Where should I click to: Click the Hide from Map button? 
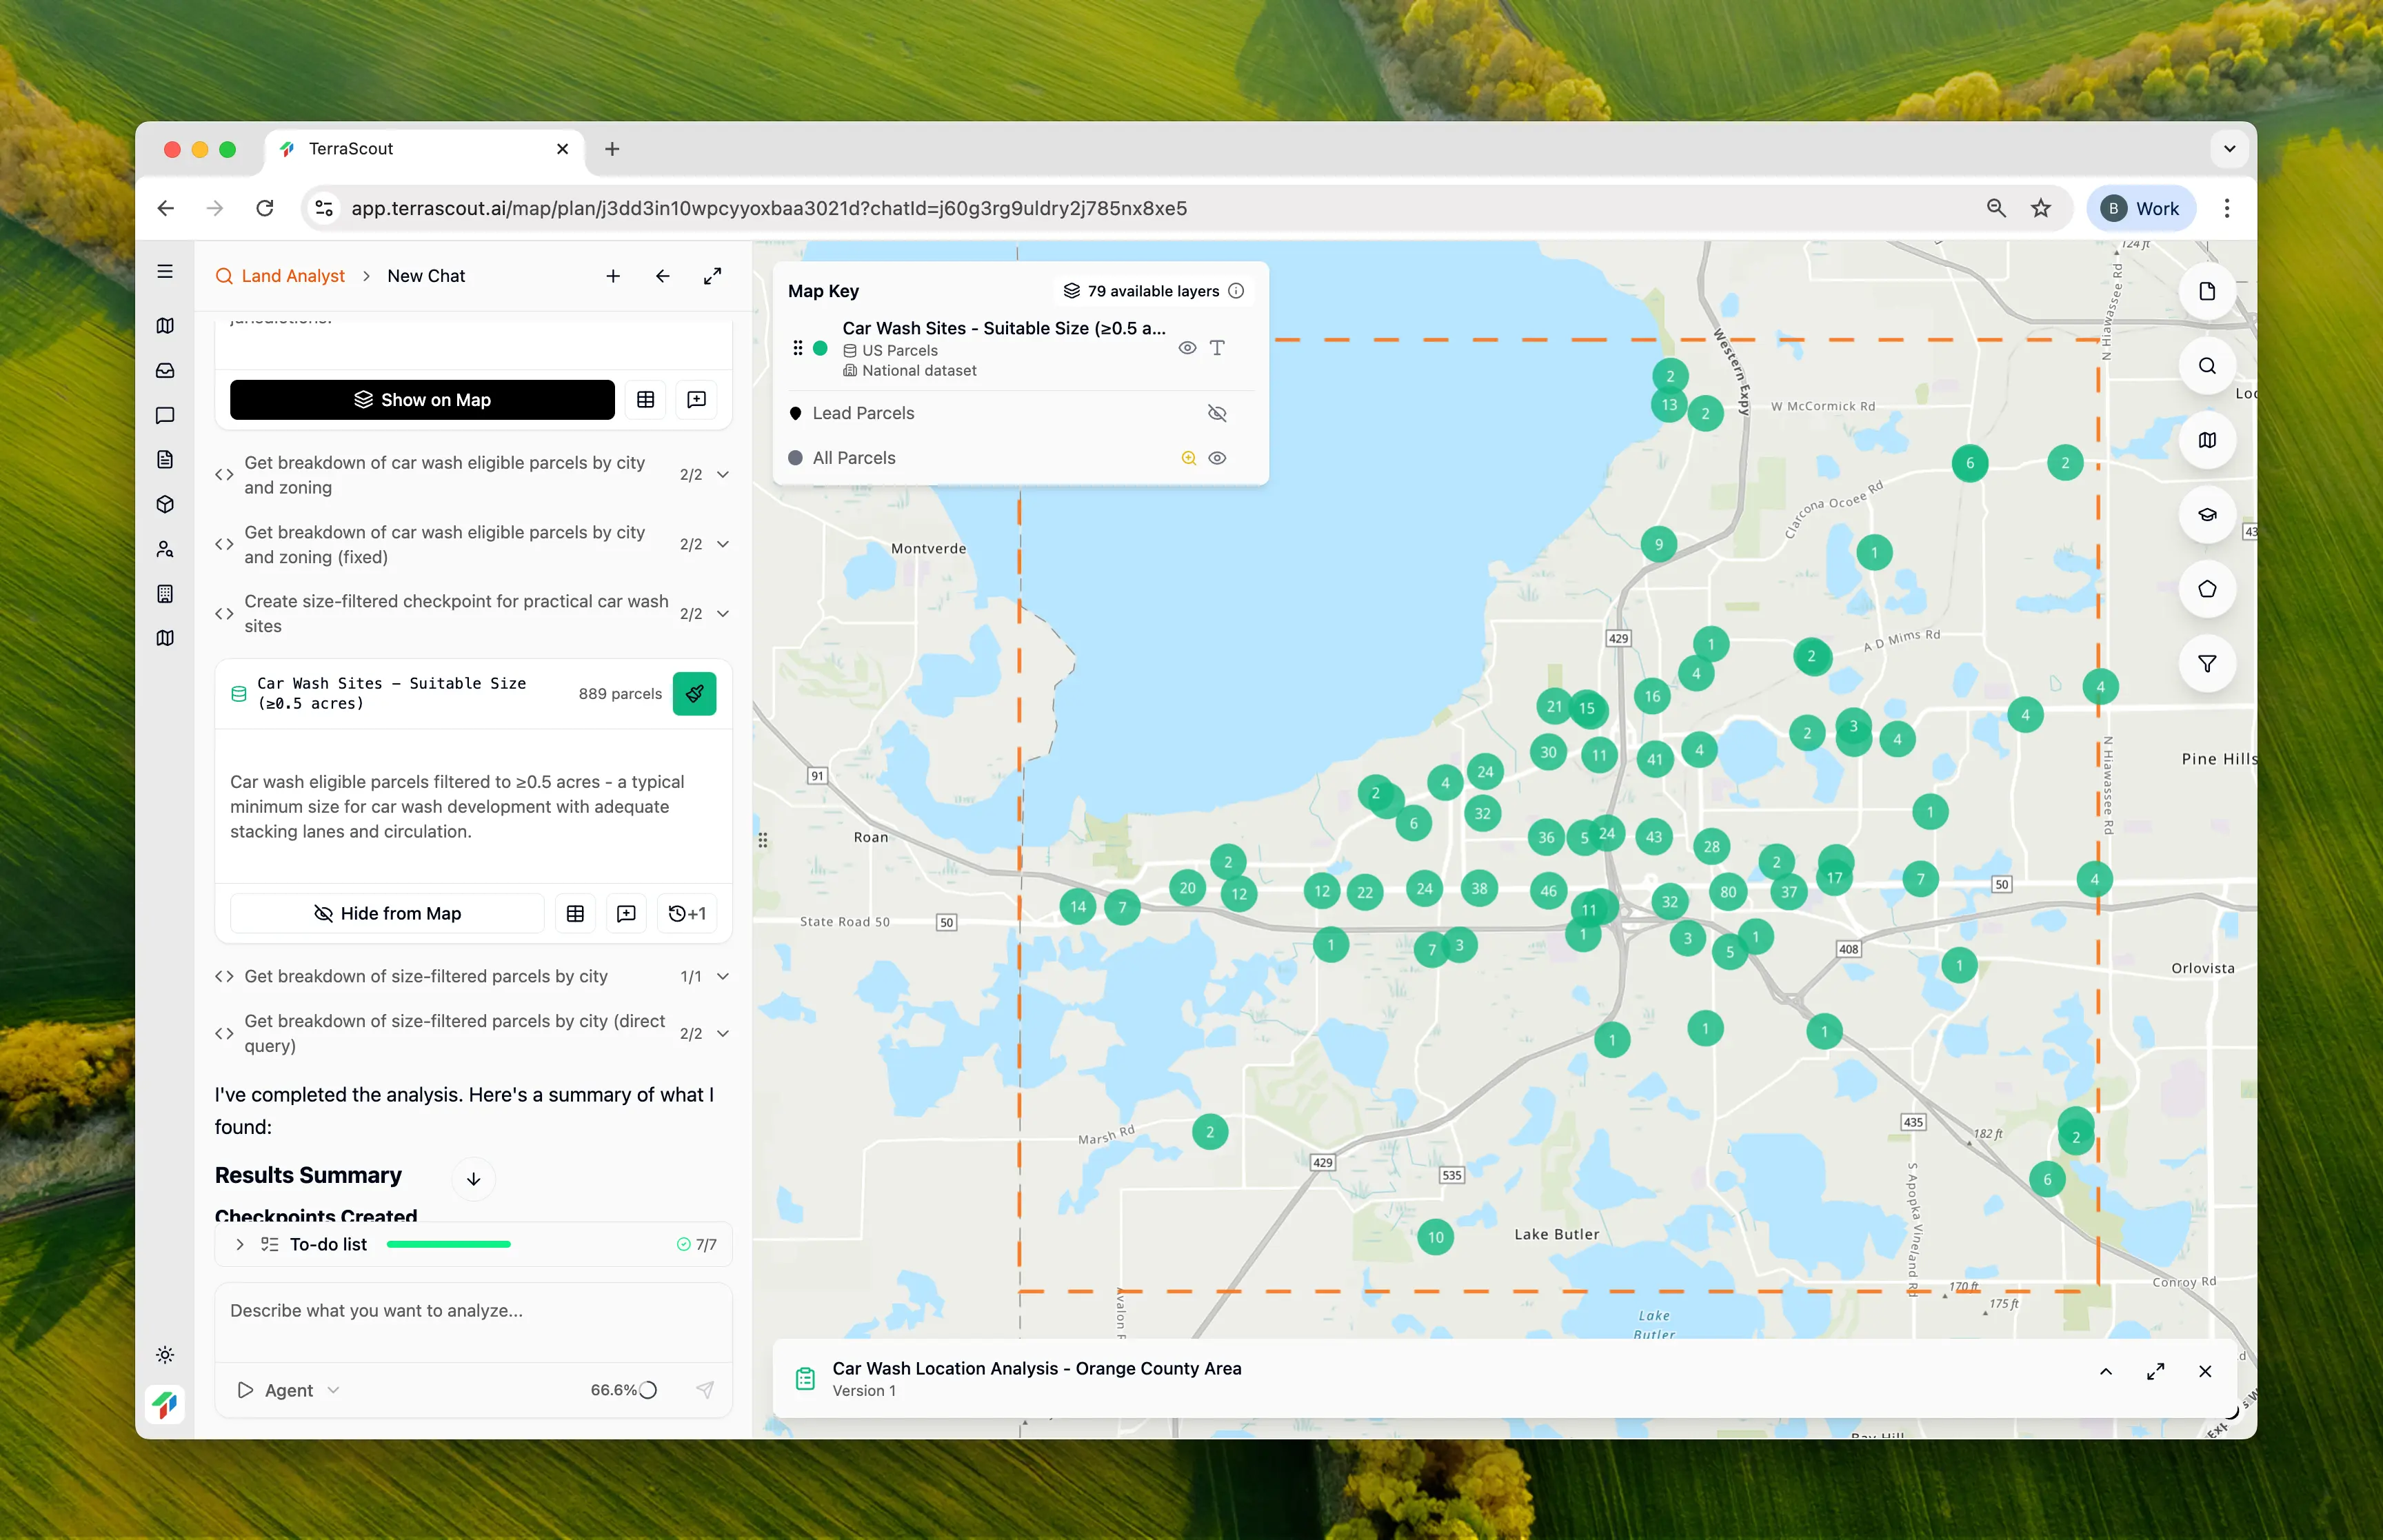pyautogui.click(x=387, y=913)
